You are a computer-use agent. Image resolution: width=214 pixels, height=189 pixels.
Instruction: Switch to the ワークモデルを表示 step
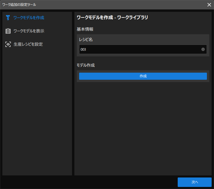click(x=29, y=31)
